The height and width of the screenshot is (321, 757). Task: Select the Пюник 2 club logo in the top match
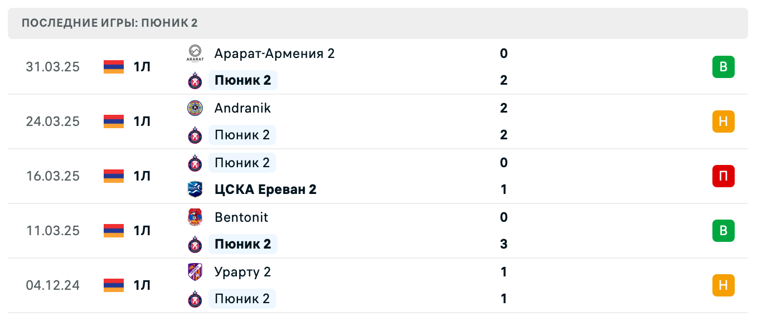[195, 80]
